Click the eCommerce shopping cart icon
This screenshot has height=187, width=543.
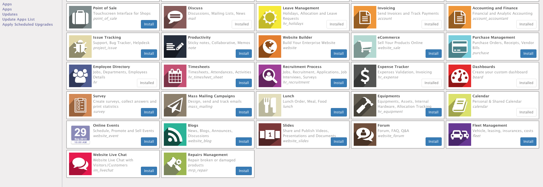(365, 47)
